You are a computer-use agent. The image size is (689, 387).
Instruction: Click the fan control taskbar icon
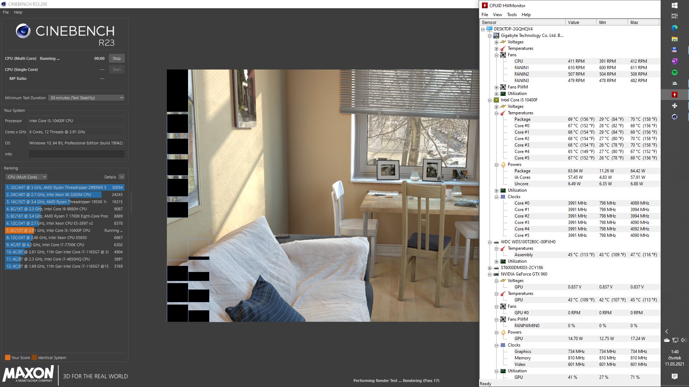click(x=674, y=106)
